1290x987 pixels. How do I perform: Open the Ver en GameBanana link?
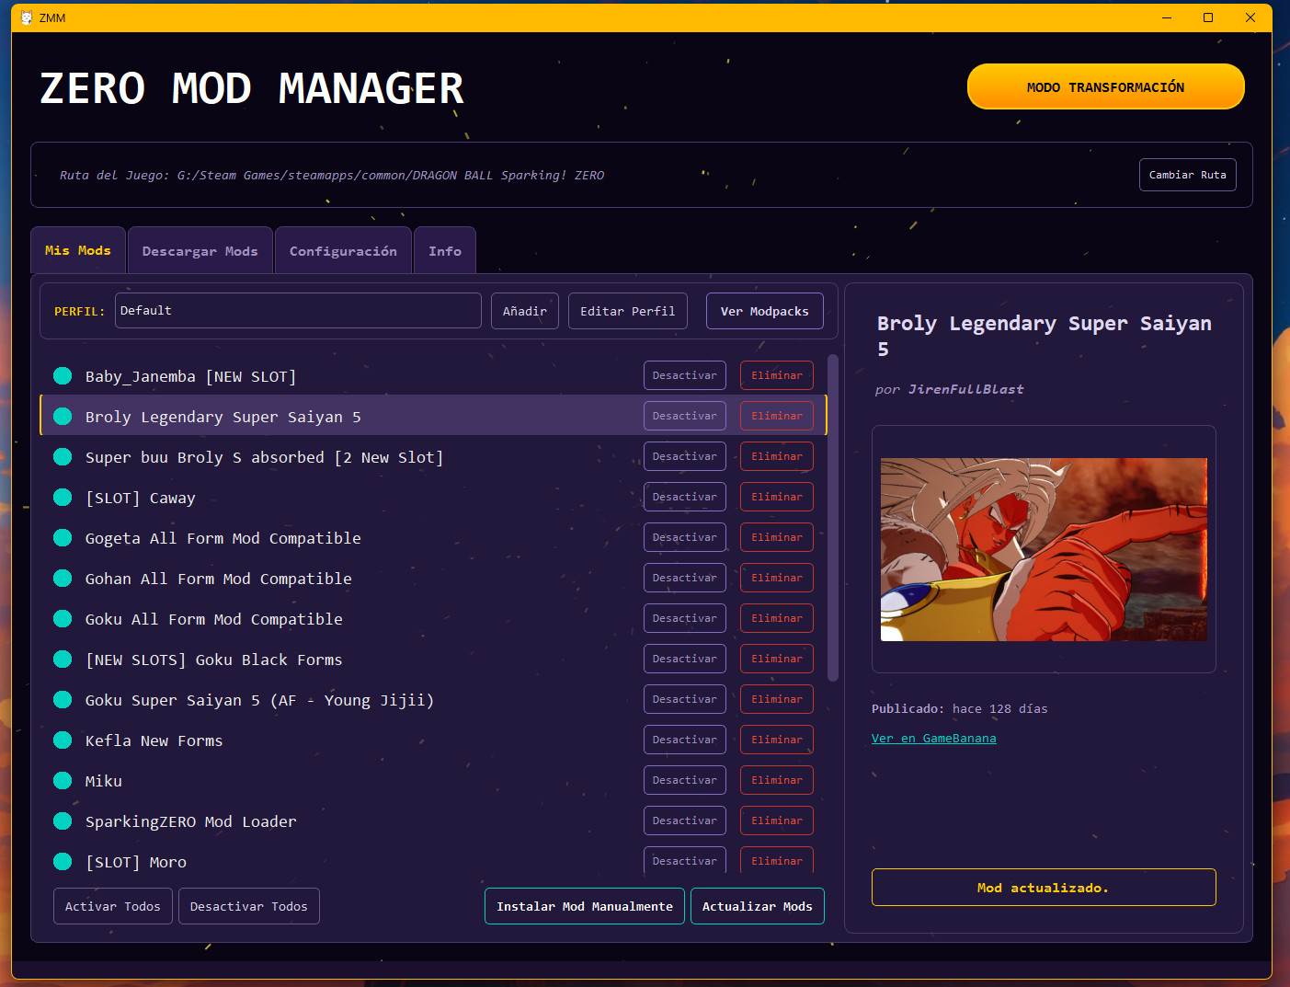tap(933, 738)
